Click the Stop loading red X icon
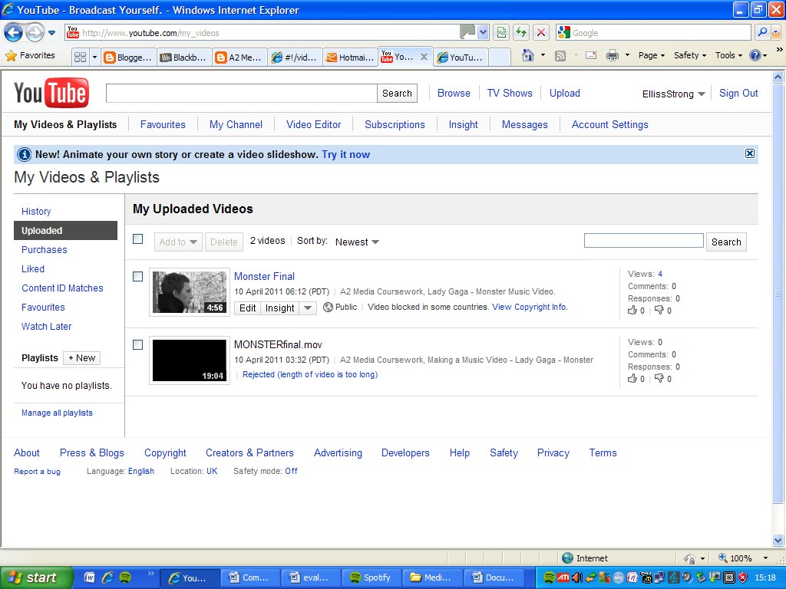This screenshot has height=589, width=786. pyautogui.click(x=541, y=33)
